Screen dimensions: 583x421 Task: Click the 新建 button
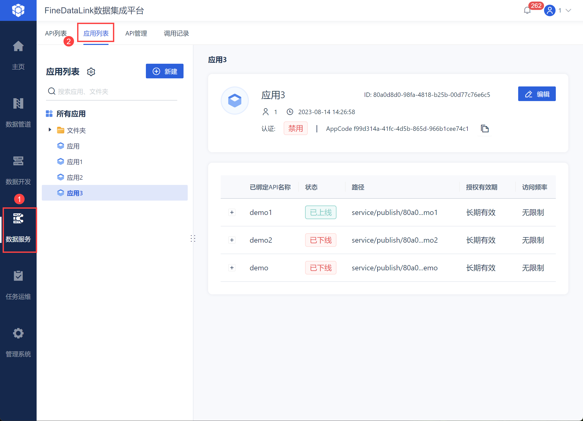pyautogui.click(x=165, y=71)
